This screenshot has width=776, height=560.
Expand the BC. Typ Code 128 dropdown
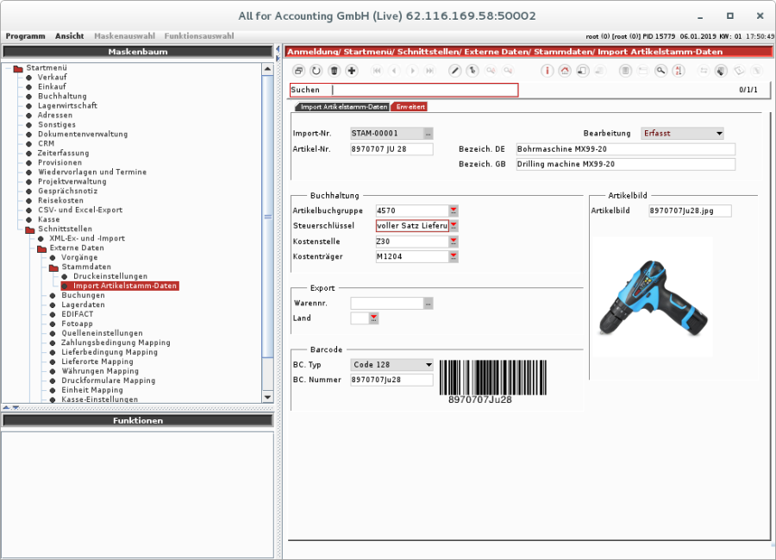pyautogui.click(x=429, y=365)
